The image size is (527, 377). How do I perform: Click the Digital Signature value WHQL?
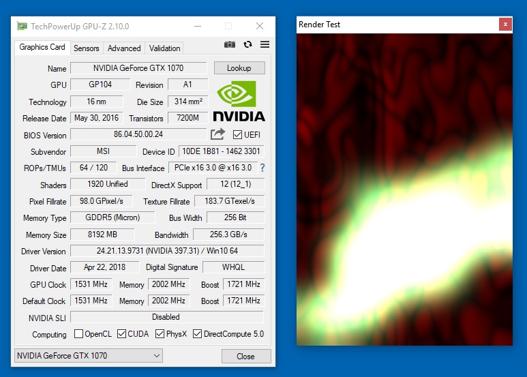233,267
